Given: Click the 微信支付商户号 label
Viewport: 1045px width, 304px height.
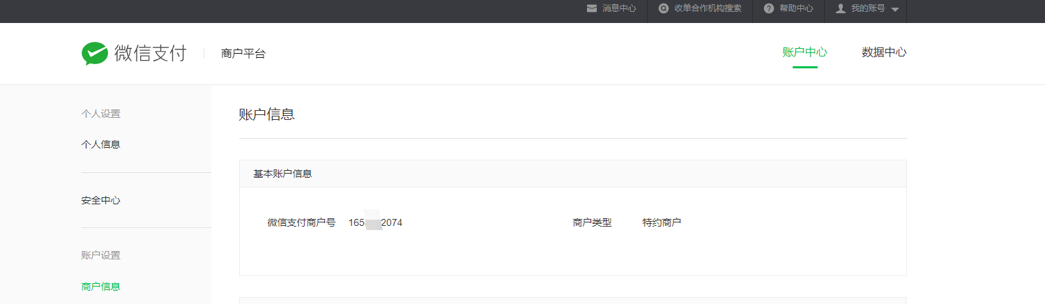Looking at the screenshot, I should [x=301, y=222].
